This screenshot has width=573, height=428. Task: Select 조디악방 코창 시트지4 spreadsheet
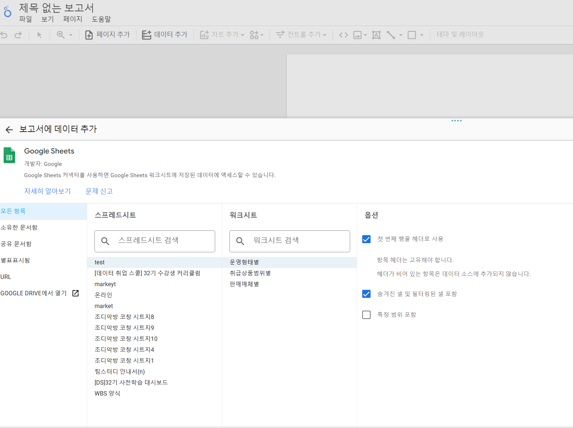[154, 350]
